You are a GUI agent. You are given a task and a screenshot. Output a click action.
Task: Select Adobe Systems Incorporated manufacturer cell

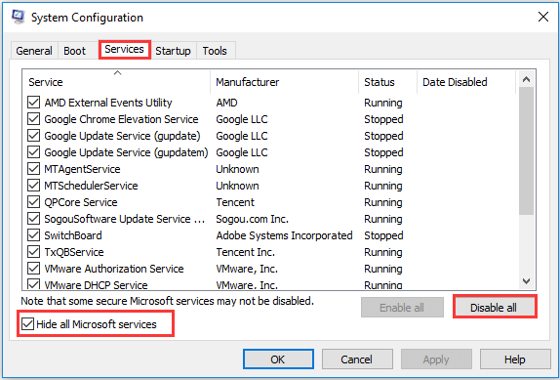point(284,235)
